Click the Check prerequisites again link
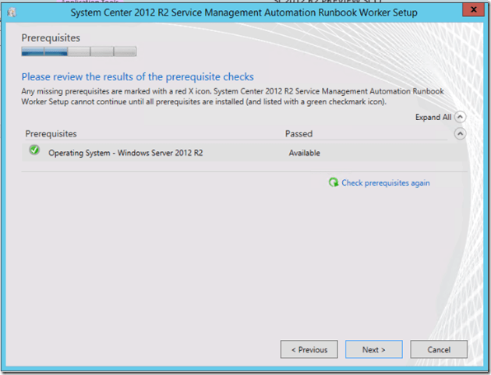Viewport: 491px width, 375px height. click(x=385, y=183)
